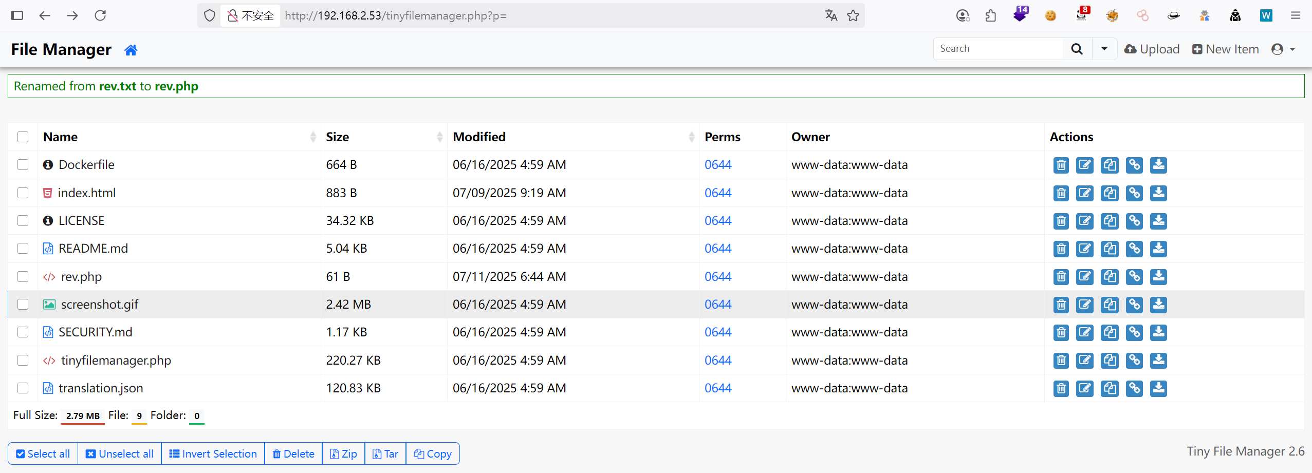Download tinyfilemanager.php with its download icon

1158,361
